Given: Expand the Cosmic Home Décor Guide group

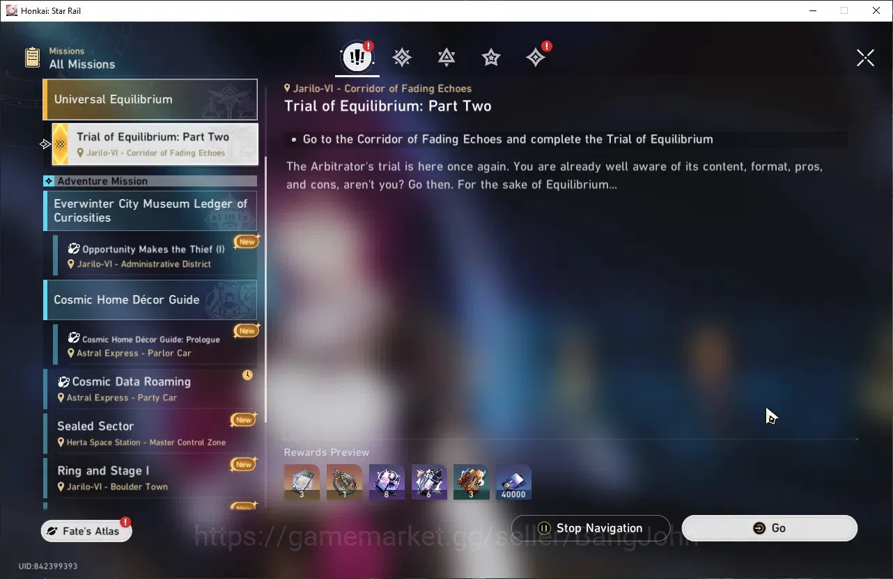Looking at the screenshot, I should 150,300.
